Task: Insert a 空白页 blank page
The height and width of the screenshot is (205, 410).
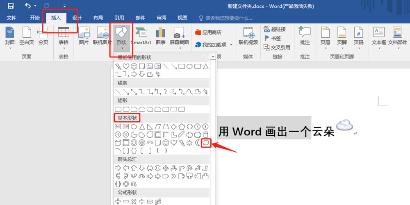Action: pos(27,36)
